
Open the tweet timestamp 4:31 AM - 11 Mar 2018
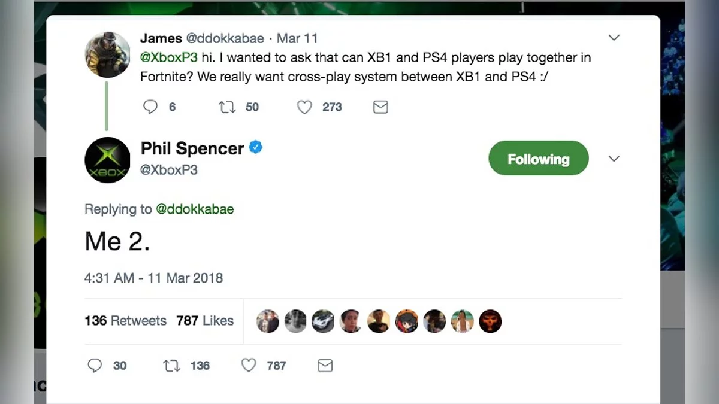(153, 278)
